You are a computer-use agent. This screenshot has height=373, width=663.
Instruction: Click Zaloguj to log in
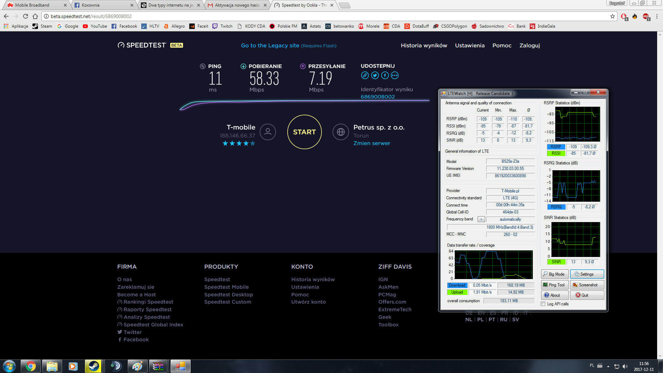tap(529, 46)
